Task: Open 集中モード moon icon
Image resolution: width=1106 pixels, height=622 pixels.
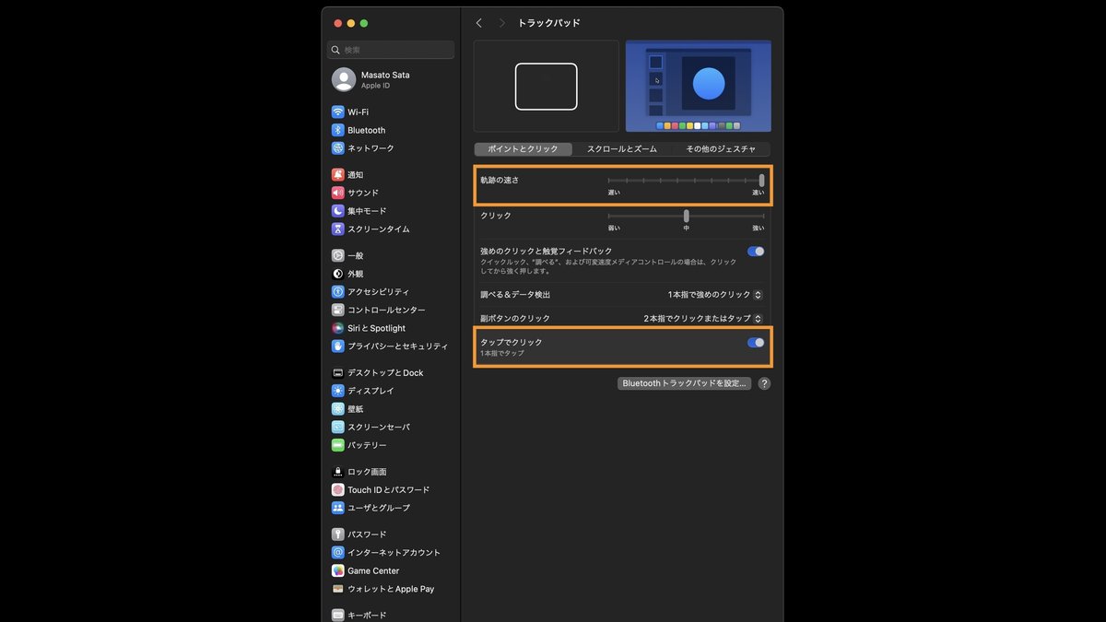Action: click(x=338, y=210)
